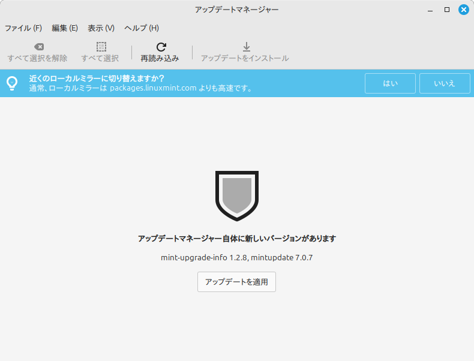Image resolution: width=474 pixels, height=361 pixels.
Task: Click the アップデートマネージャー title bar text
Action: pos(236,10)
